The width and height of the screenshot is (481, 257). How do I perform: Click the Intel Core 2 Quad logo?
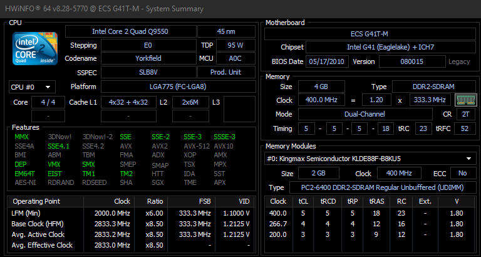(35, 48)
